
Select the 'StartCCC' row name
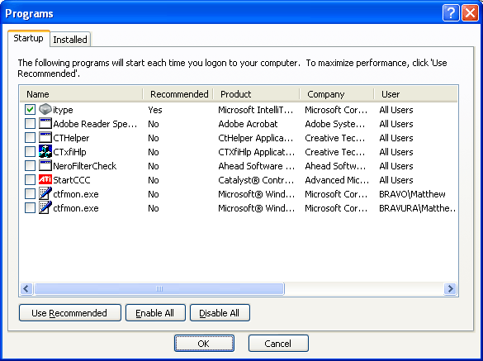(x=72, y=180)
